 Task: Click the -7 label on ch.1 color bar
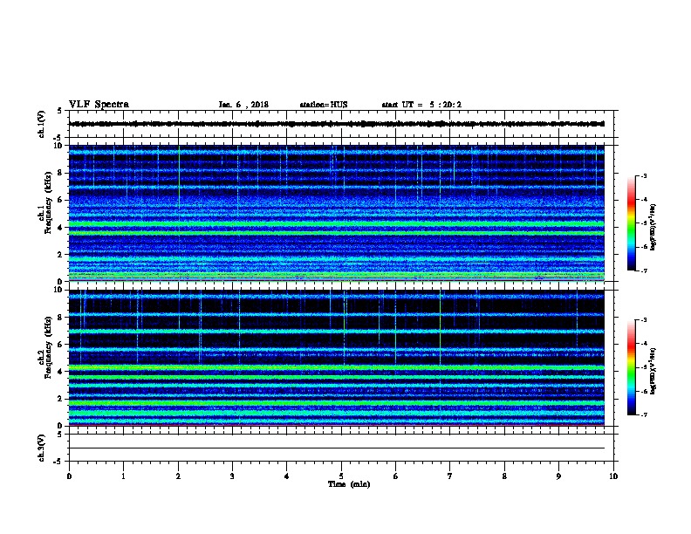pos(643,270)
